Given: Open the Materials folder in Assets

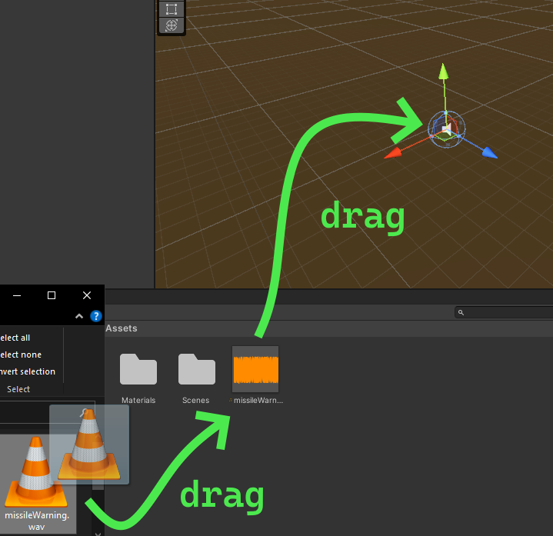Looking at the screenshot, I should 138,371.
